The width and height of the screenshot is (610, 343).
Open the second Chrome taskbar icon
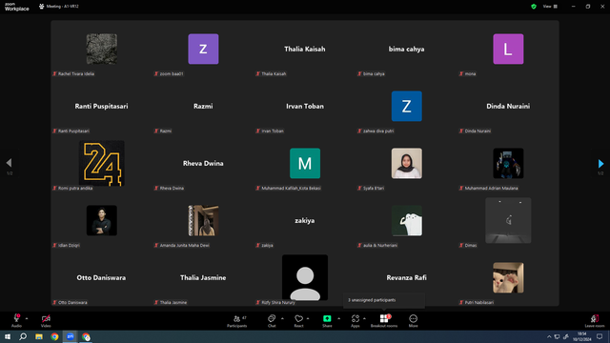point(86,336)
